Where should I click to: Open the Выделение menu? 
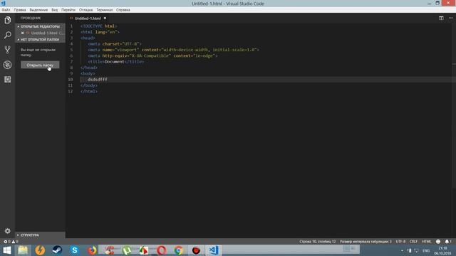pos(38,10)
